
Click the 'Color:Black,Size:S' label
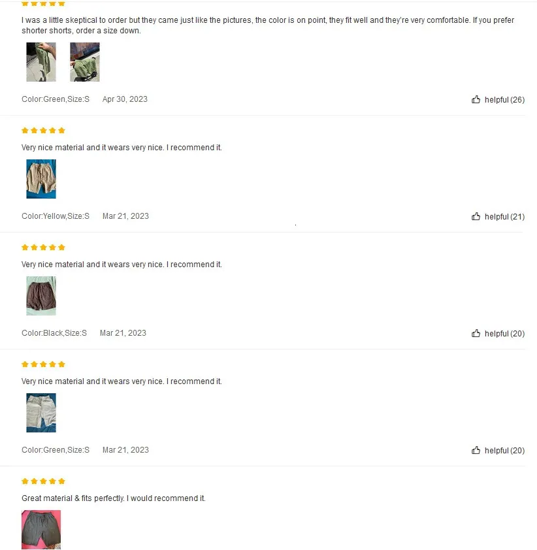pos(54,333)
